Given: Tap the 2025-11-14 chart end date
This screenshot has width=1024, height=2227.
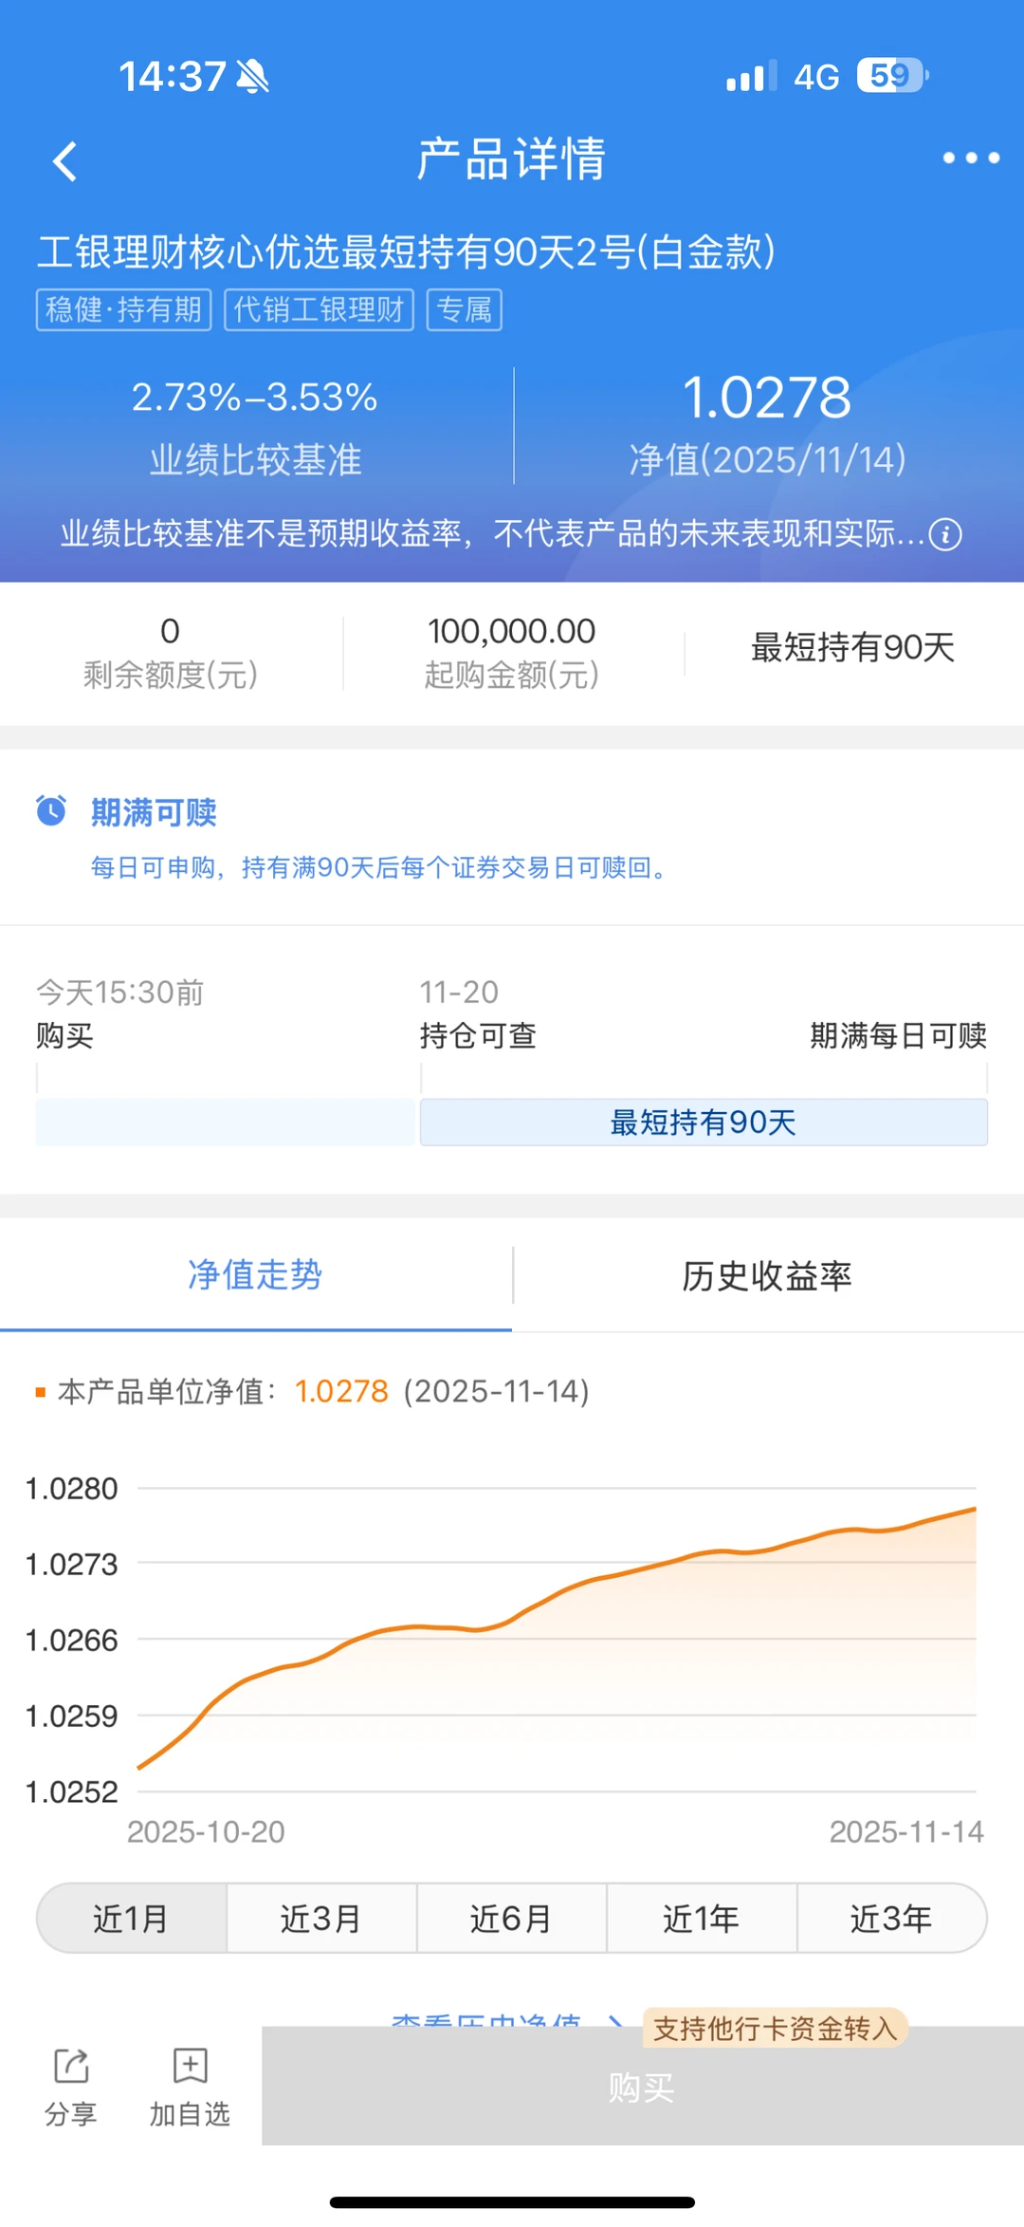Looking at the screenshot, I should 906,1831.
